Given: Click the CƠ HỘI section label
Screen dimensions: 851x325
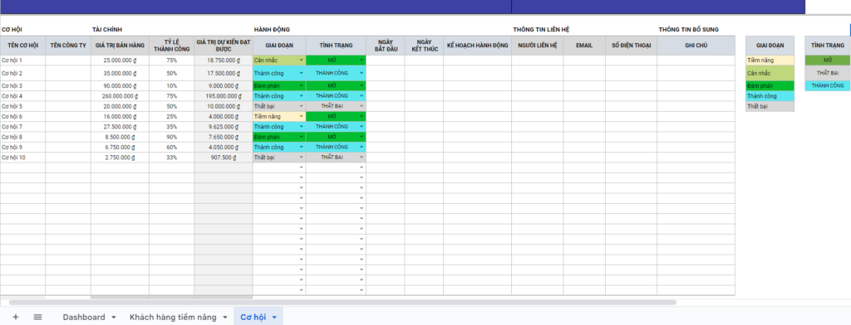Looking at the screenshot, I should (x=12, y=29).
